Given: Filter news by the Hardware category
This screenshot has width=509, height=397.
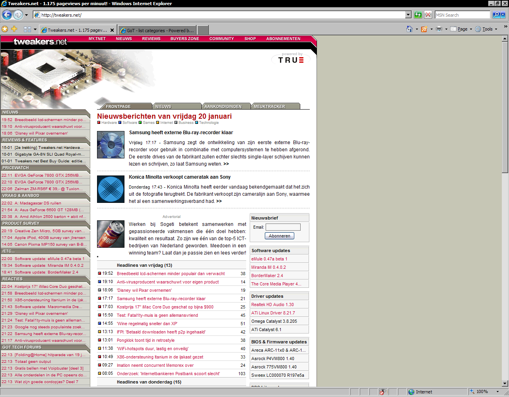Looking at the screenshot, I should [107, 123].
